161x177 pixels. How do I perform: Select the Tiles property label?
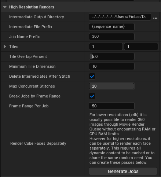click(14, 47)
